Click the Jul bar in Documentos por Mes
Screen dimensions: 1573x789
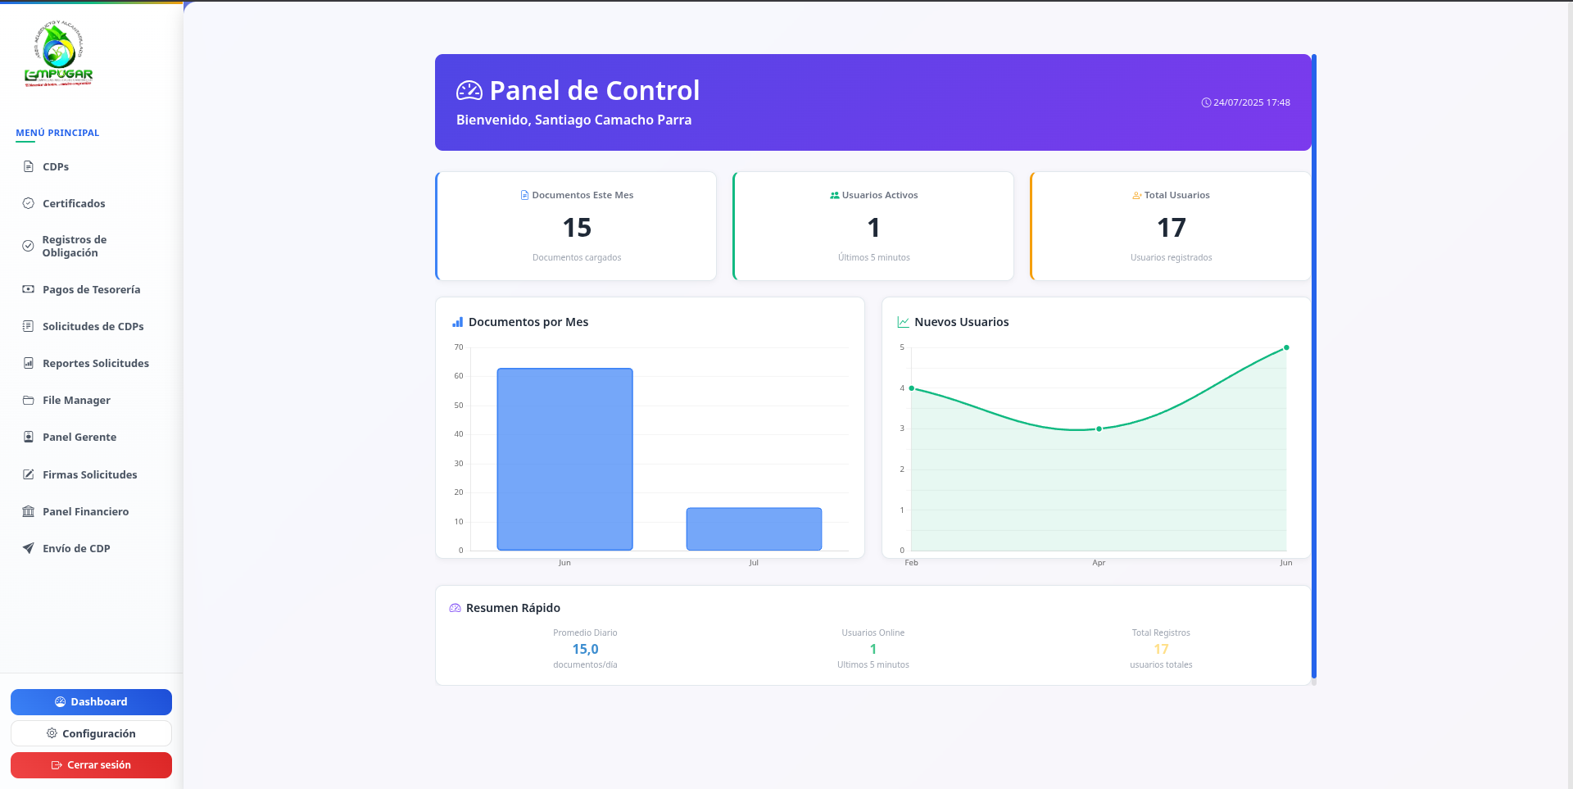(x=754, y=529)
